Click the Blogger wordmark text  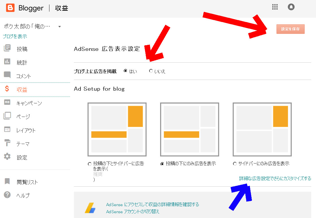click(x=31, y=8)
